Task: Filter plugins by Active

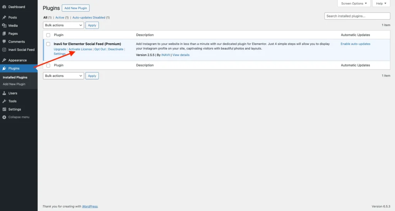Action: [x=60, y=18]
